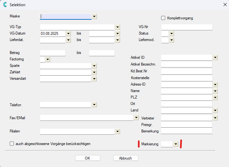The width and height of the screenshot is (229, 167).
Task: Open the Lieferdat. 'bis' date picker
Action: click(x=117, y=40)
